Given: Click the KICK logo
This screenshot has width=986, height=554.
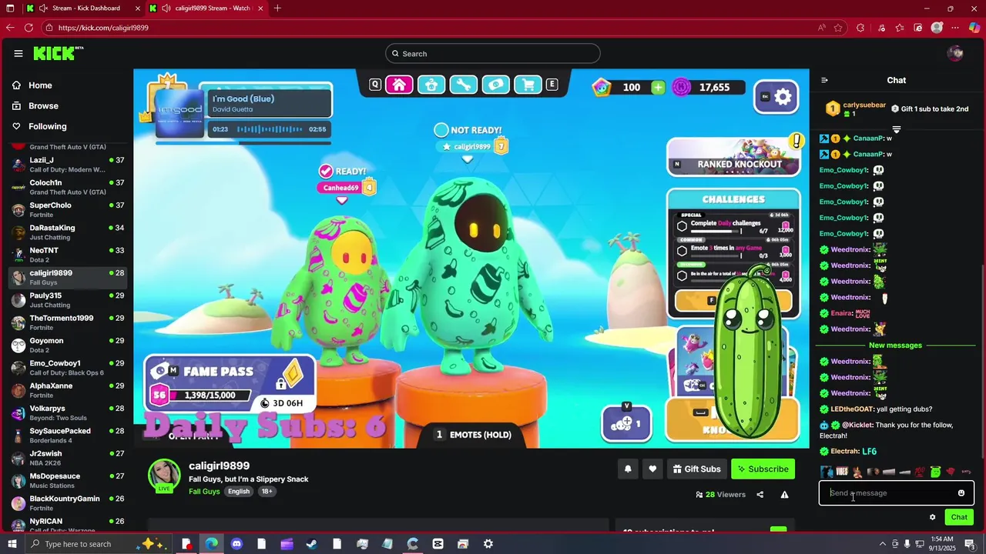Looking at the screenshot, I should click(x=58, y=53).
